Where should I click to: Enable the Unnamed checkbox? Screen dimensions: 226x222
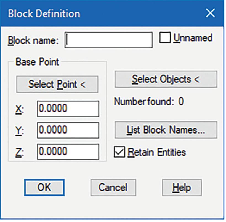tap(165, 38)
